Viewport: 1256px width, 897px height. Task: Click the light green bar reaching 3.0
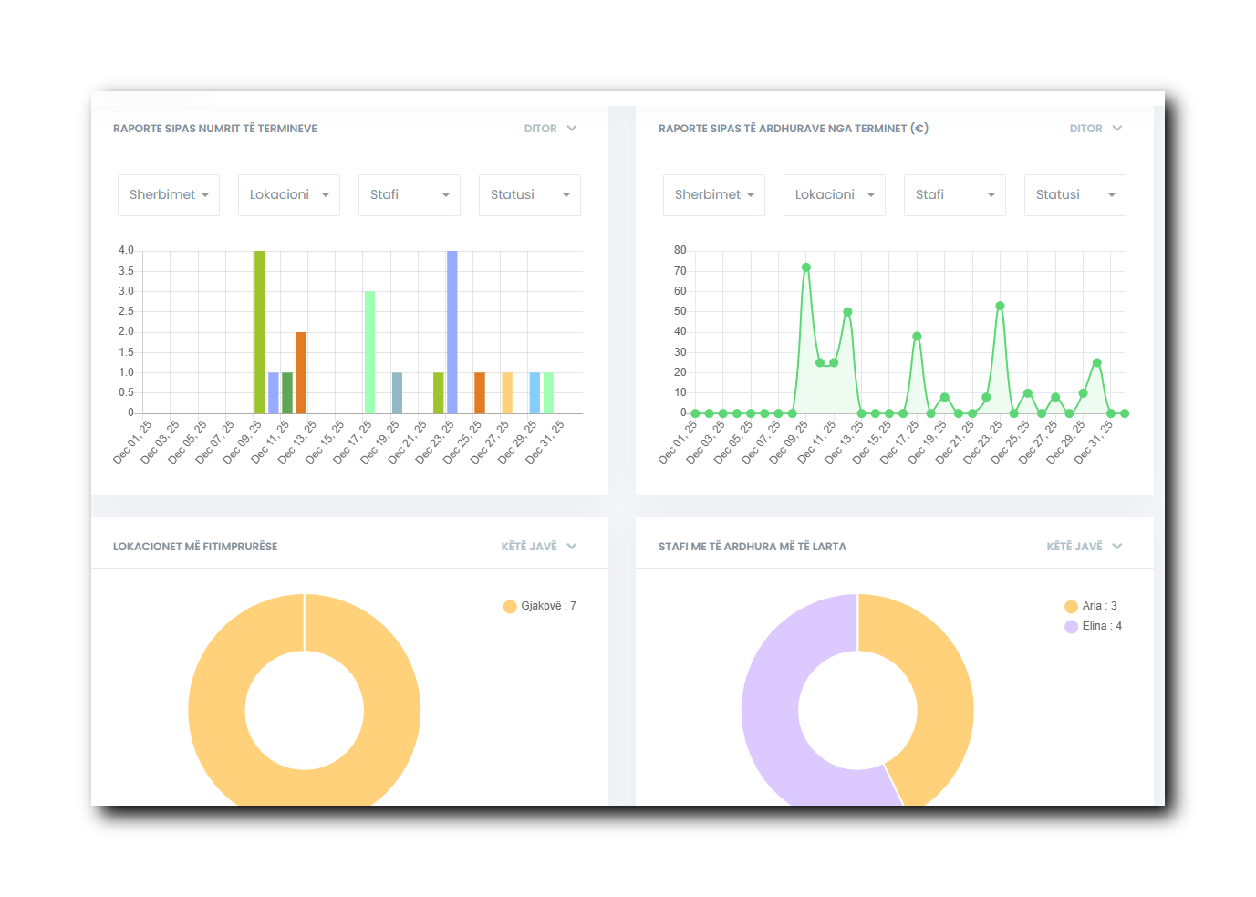[x=369, y=351]
